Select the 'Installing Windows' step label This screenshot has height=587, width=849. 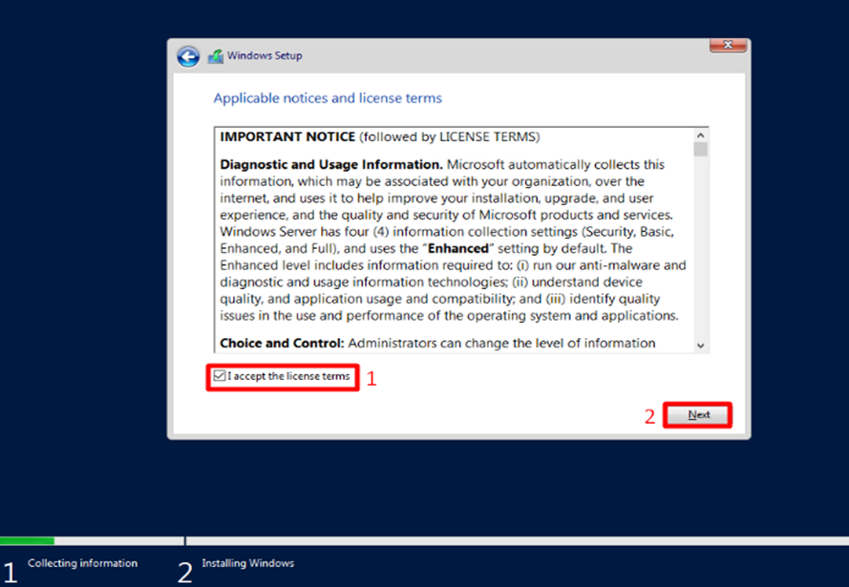[247, 563]
